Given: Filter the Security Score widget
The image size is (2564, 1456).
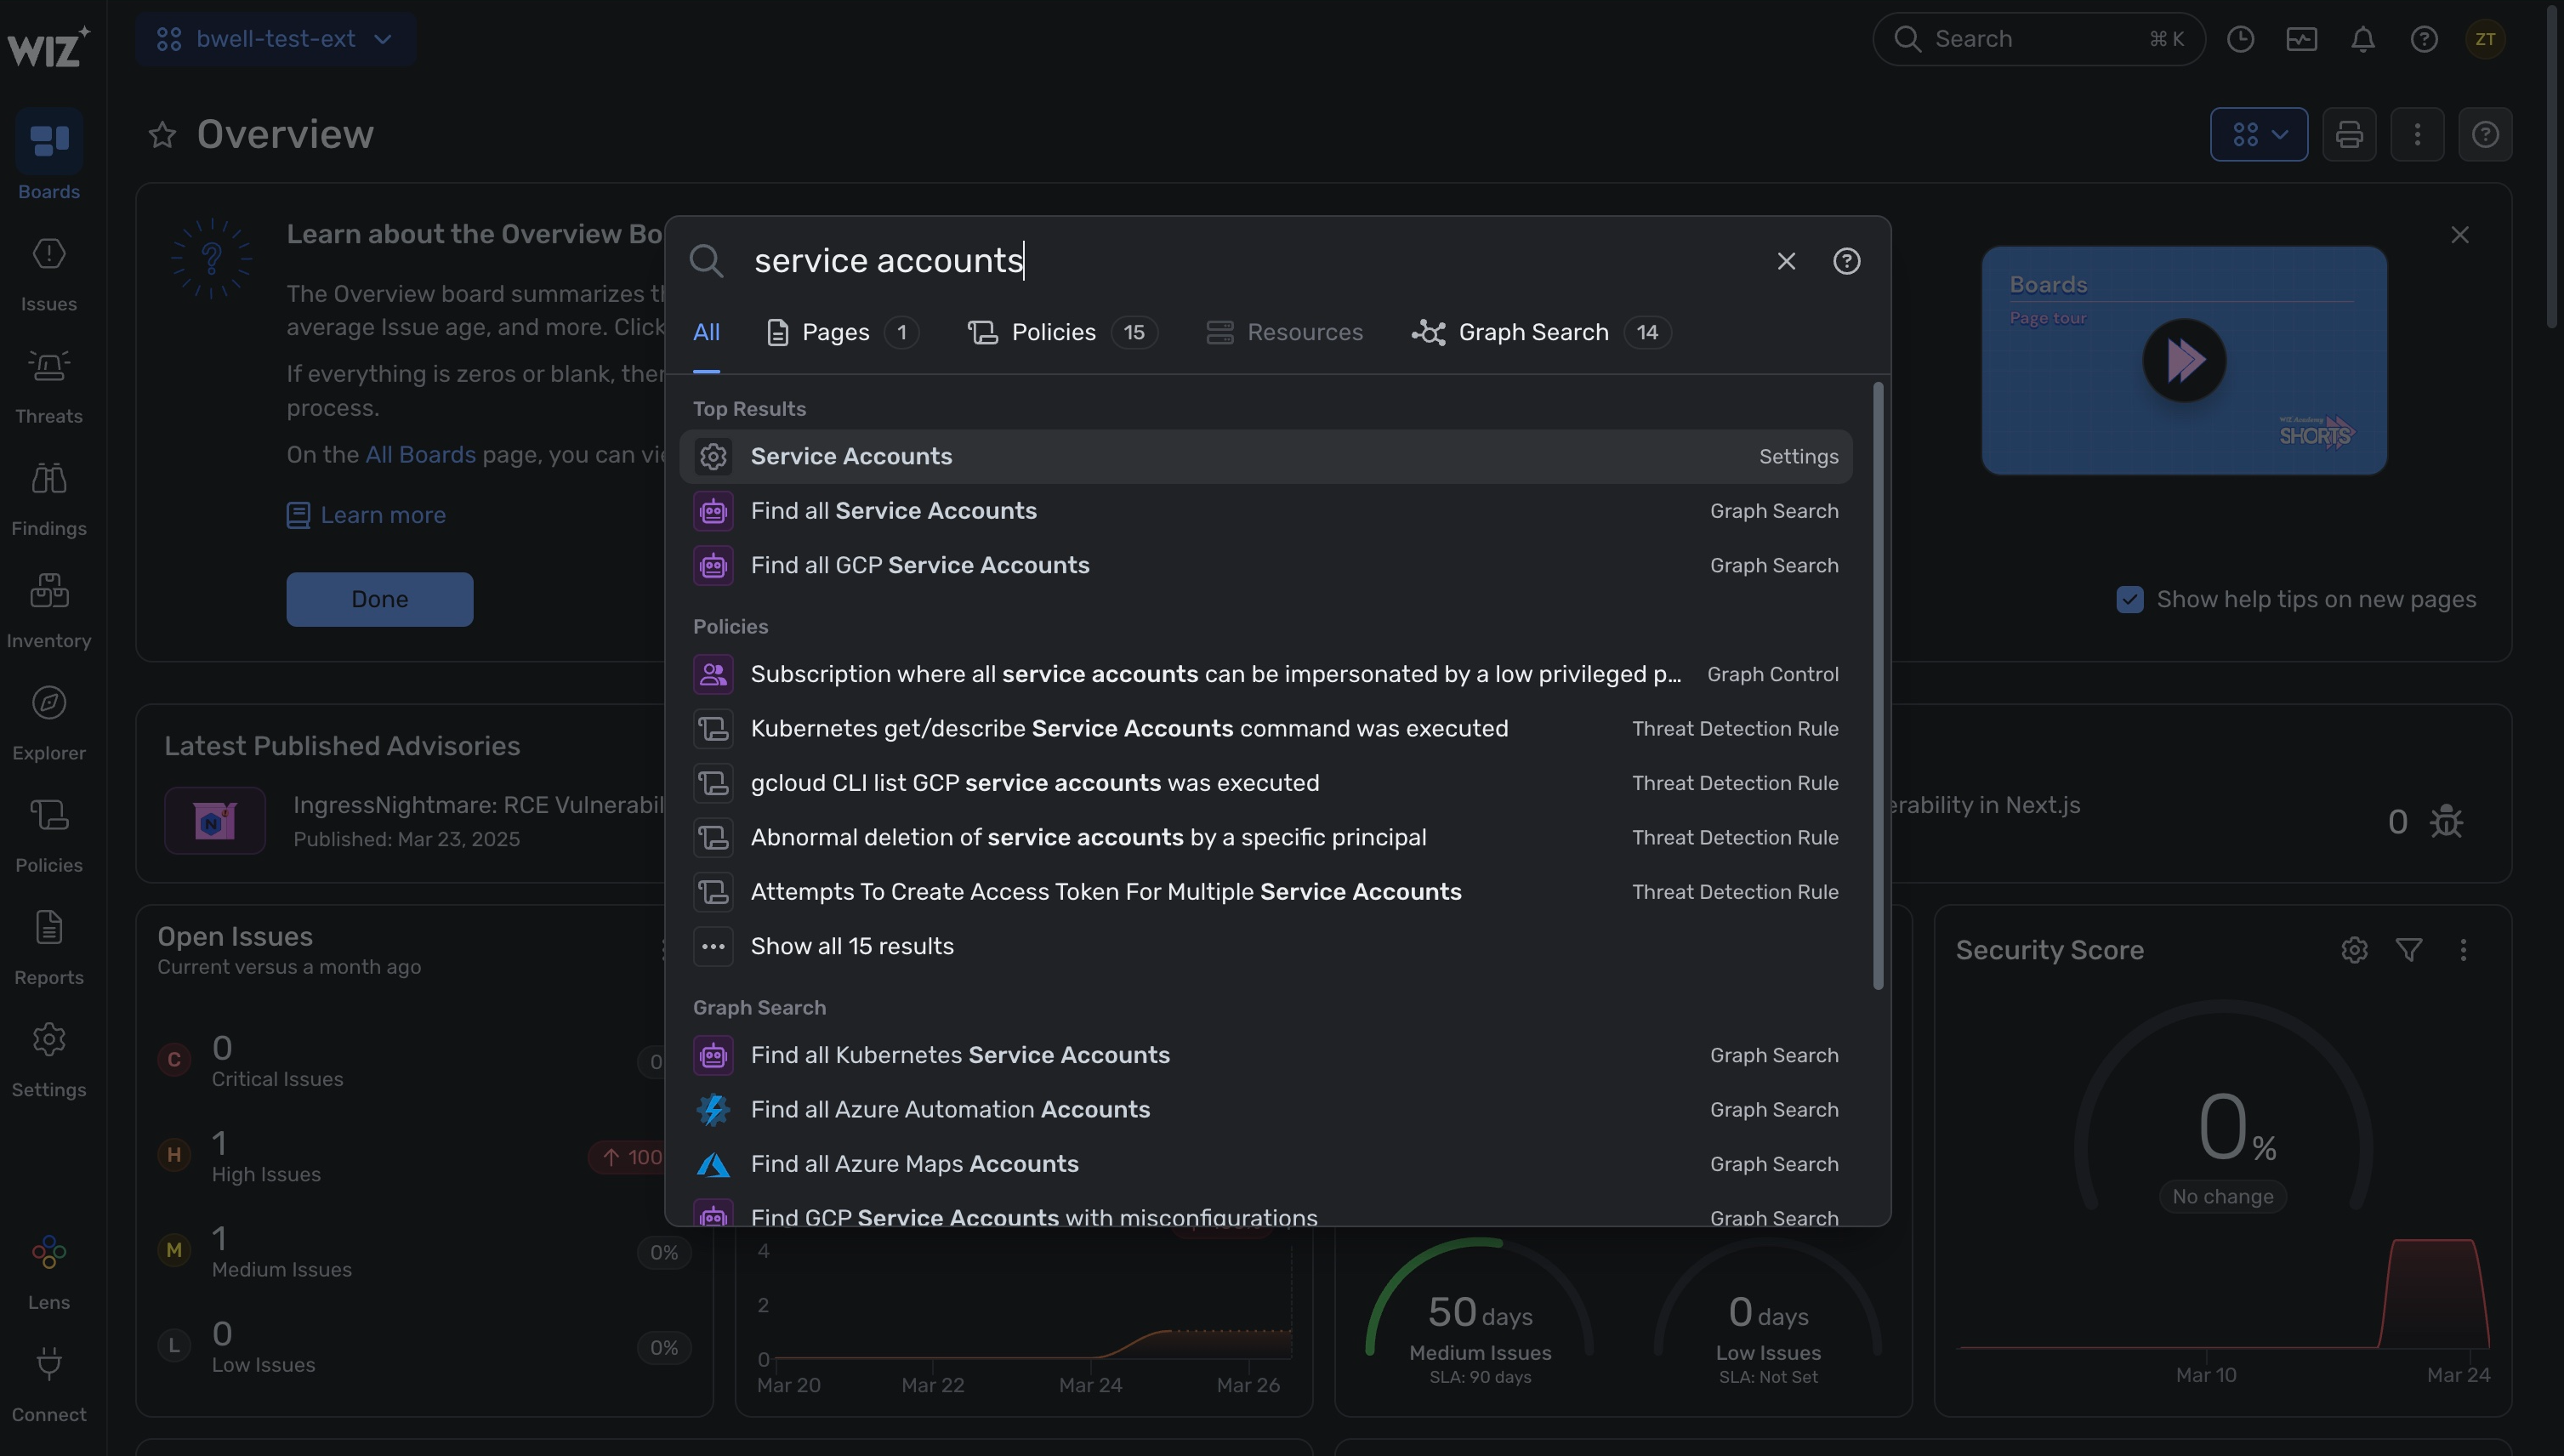Looking at the screenshot, I should tap(2409, 950).
